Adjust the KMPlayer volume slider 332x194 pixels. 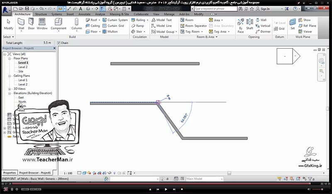[x=317, y=189]
